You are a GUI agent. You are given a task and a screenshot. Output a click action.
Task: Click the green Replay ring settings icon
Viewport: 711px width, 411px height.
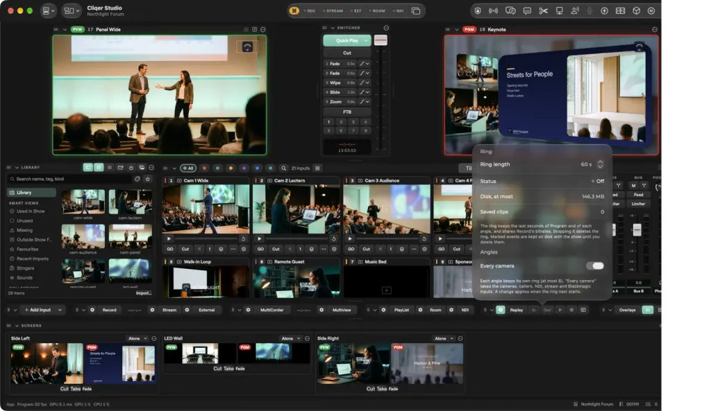(500, 310)
